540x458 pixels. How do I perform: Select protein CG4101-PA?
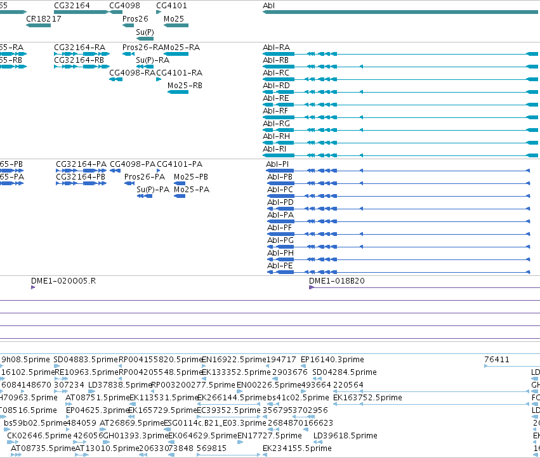click(x=159, y=171)
